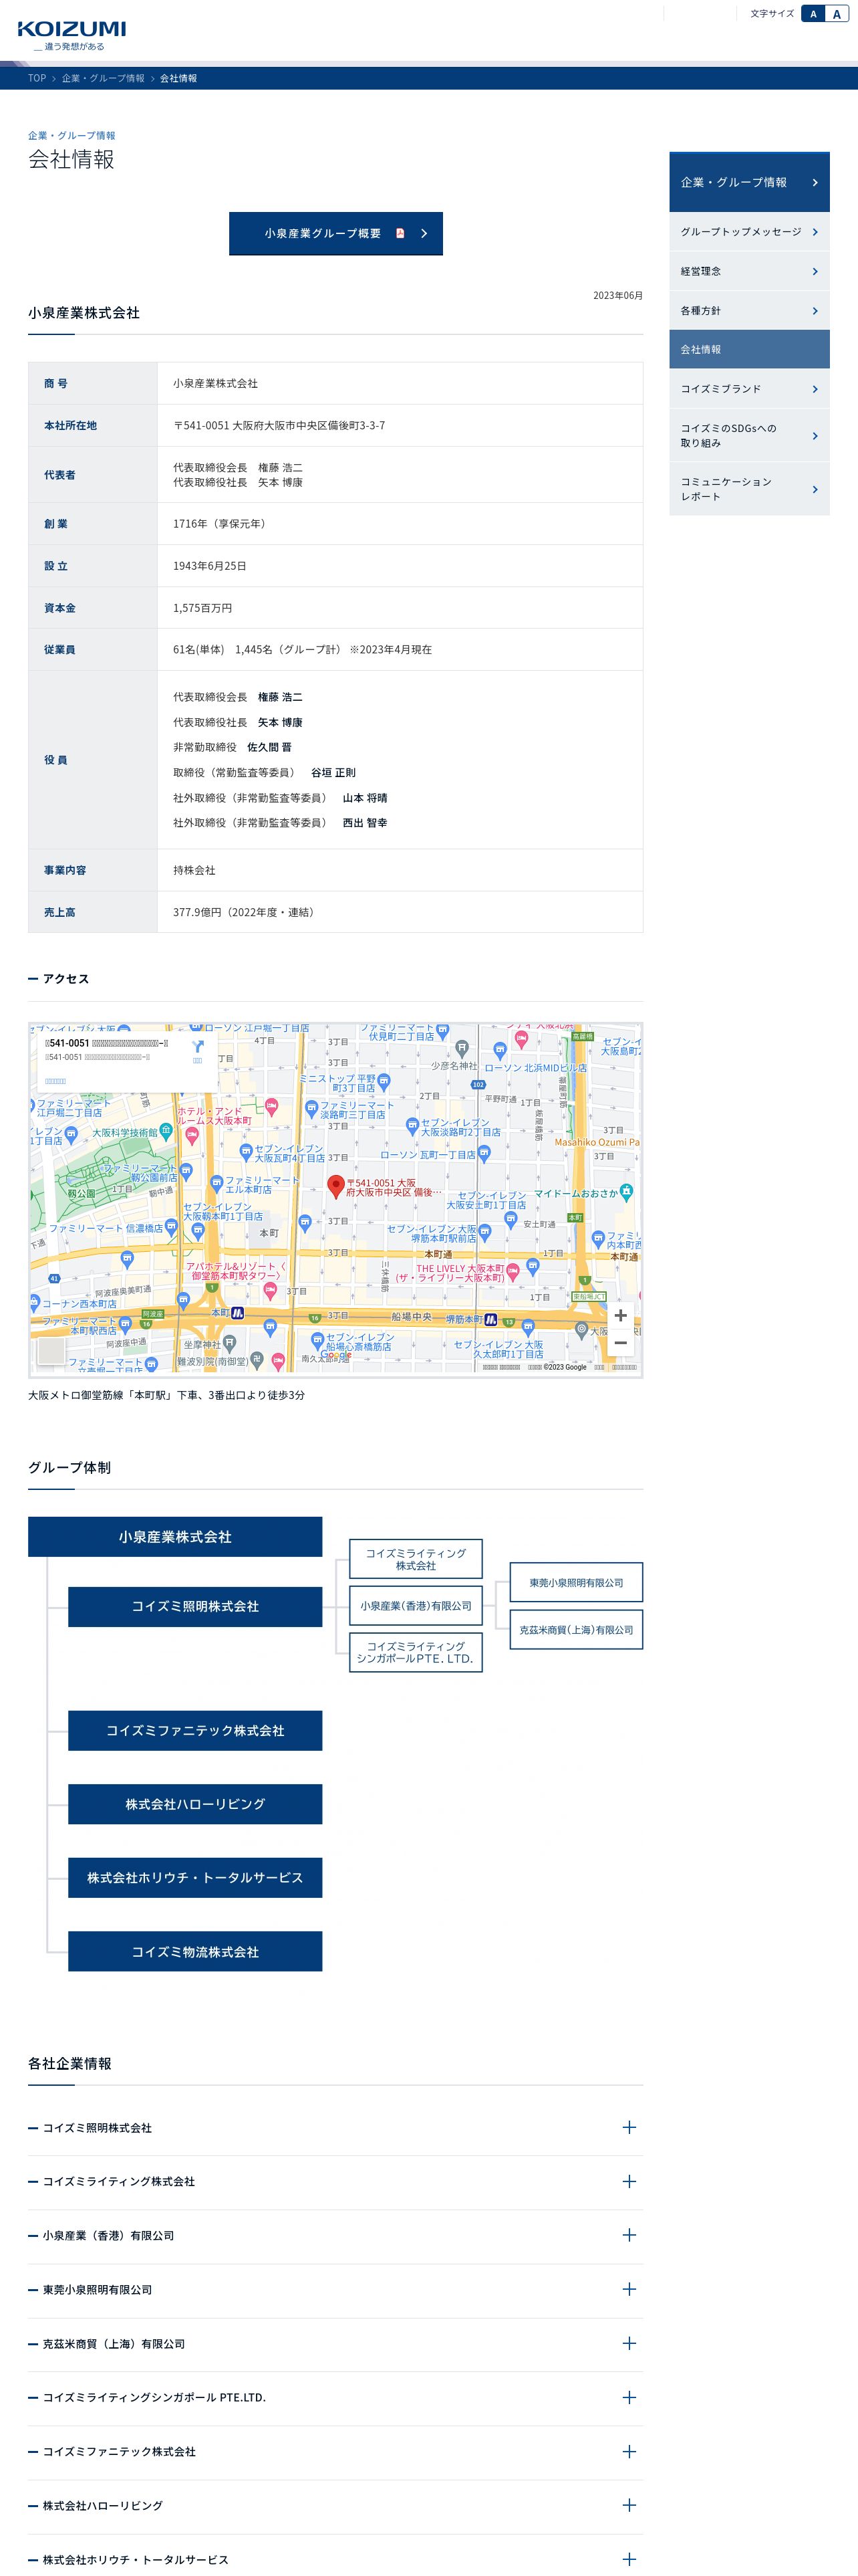The width and height of the screenshot is (858, 2576).
Task: Expand コイズミライティングシンガポール PTE.LTD. accordion
Action: [335, 2398]
